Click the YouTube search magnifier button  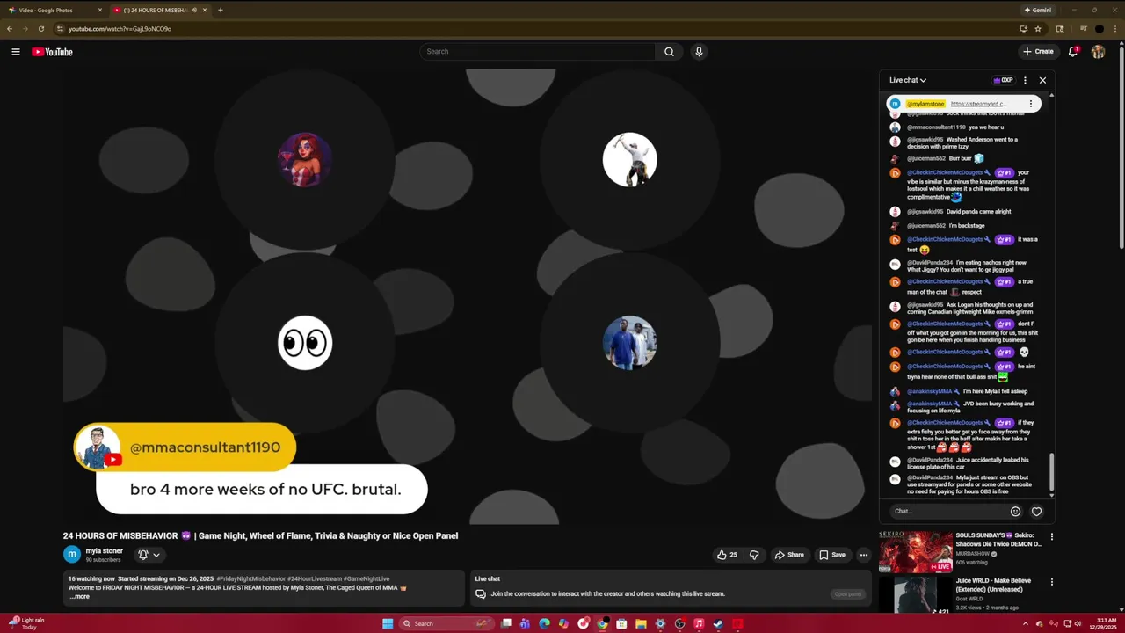[x=669, y=52]
